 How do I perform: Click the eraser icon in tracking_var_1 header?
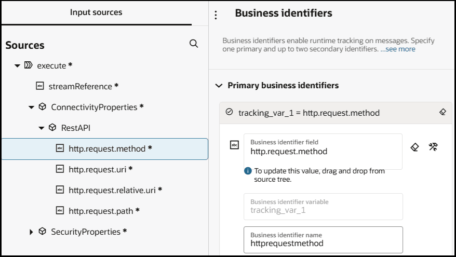442,112
